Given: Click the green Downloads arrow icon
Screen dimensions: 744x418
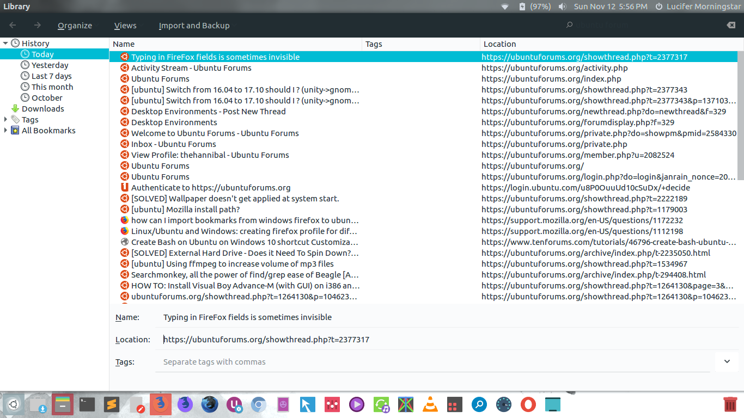Looking at the screenshot, I should coord(15,109).
